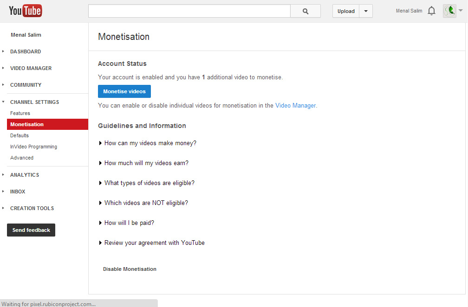
Task: Expand the Dashboard section
Action: [x=26, y=51]
